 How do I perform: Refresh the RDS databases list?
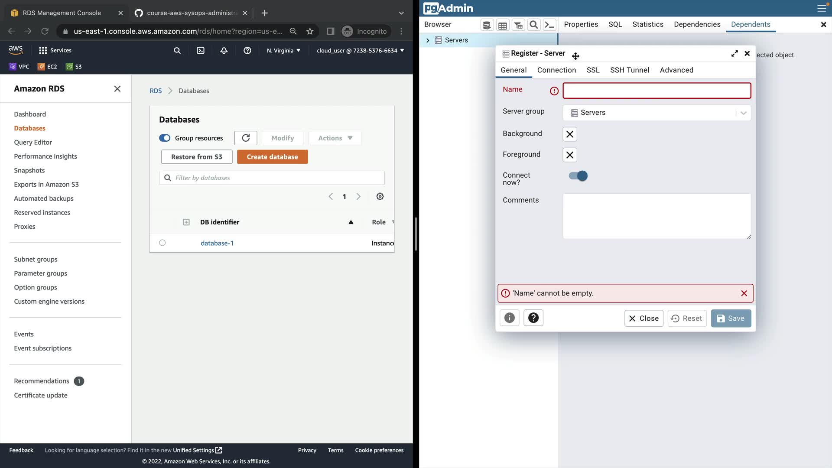tap(246, 138)
